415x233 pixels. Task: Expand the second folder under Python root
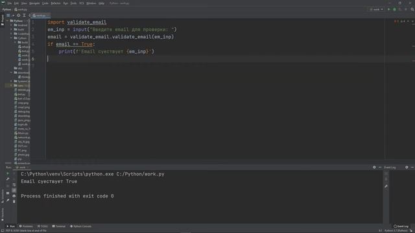click(12, 30)
